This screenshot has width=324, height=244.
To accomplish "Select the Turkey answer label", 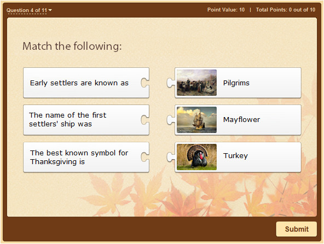I will pyautogui.click(x=235, y=155).
